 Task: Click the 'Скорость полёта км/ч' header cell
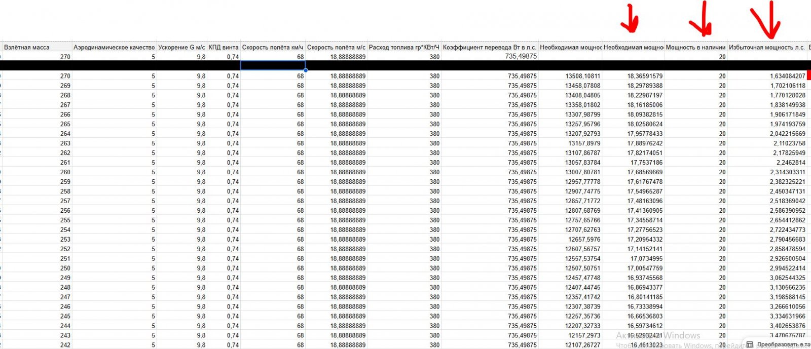coord(273,47)
